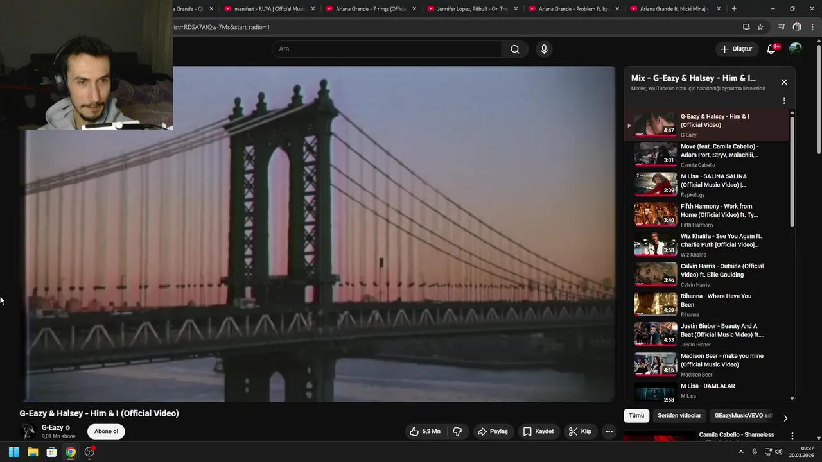
Task: Play Move feat. Camila Cabello from playlist
Action: tap(706, 155)
